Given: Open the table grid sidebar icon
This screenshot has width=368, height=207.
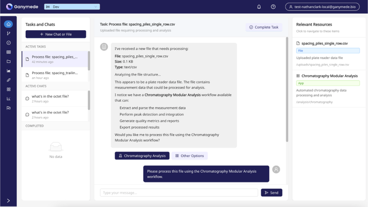Looking at the screenshot, I should pyautogui.click(x=9, y=52).
